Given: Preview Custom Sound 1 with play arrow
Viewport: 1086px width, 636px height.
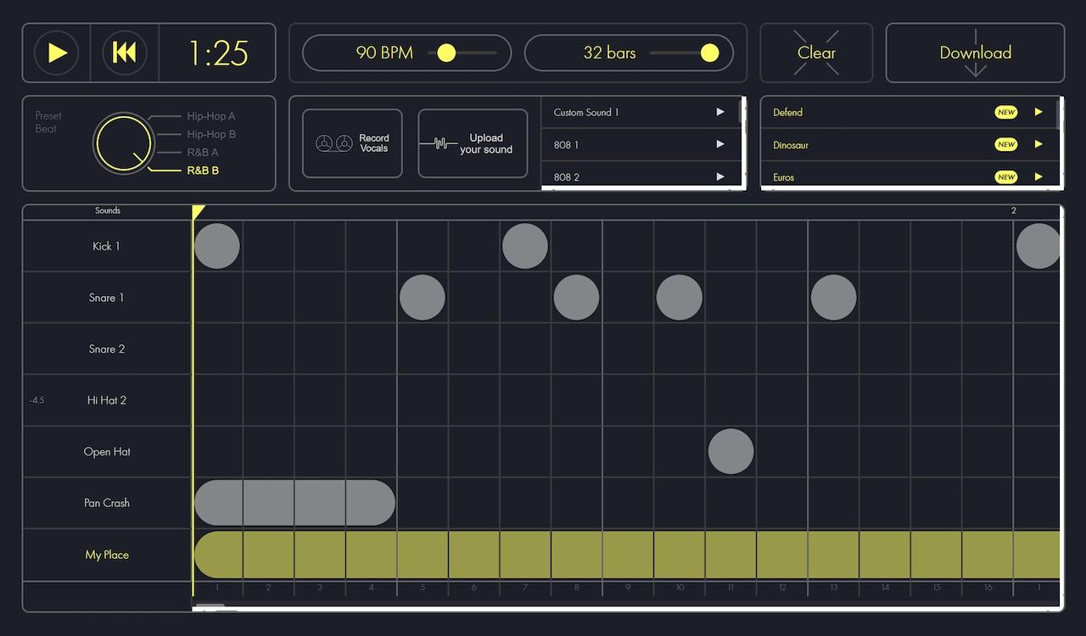Looking at the screenshot, I should coord(719,112).
